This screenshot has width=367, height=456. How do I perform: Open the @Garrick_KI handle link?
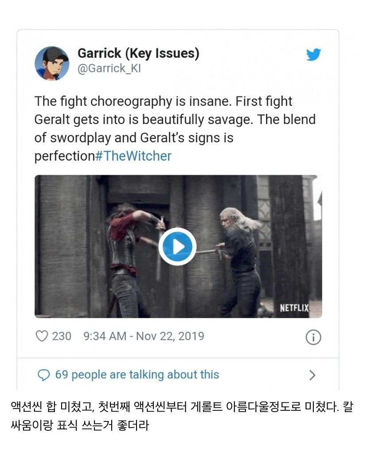109,69
